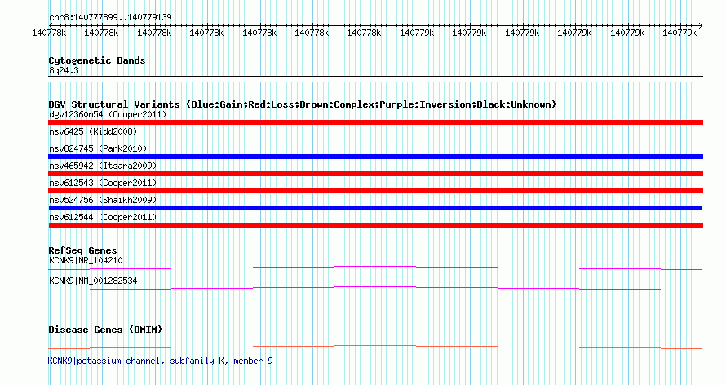Viewport: 726px width, 385px height.
Task: Select the magenta gene line for NR_104210
Action: [x=375, y=268]
